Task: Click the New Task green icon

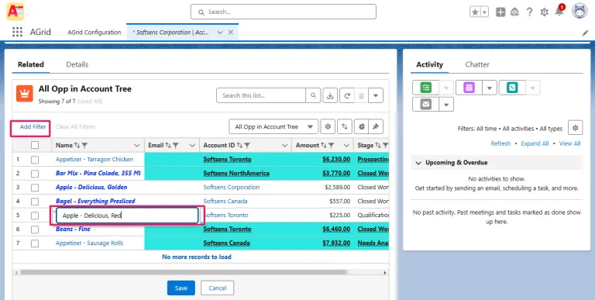Action: tap(426, 88)
